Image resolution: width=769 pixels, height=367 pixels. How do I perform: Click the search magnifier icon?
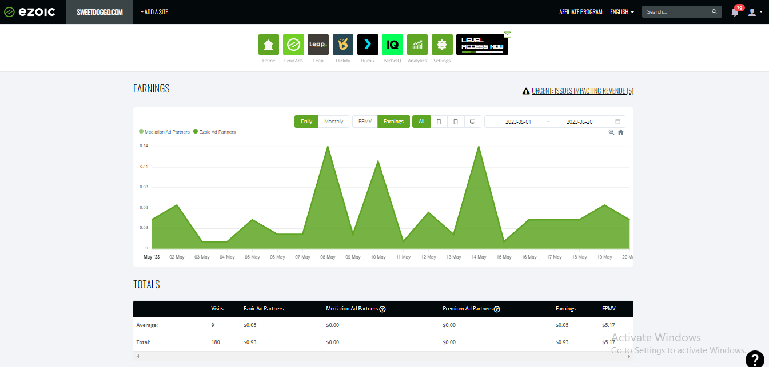coord(714,11)
